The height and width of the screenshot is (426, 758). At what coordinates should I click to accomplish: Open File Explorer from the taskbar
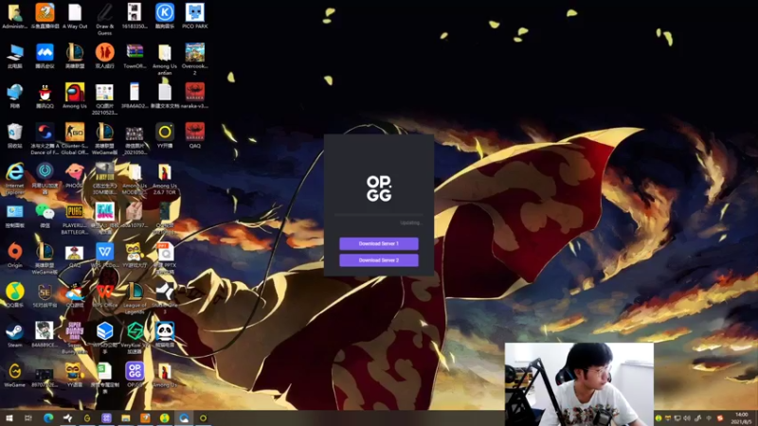pos(126,417)
